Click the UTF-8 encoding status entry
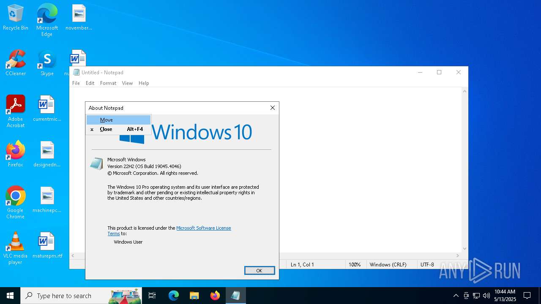This screenshot has width=541, height=304. point(427,265)
